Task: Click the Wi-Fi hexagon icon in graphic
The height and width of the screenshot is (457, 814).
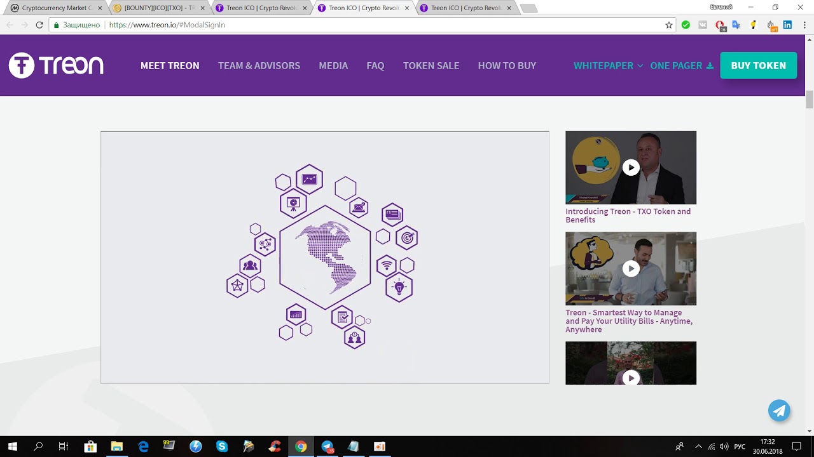Action: pyautogui.click(x=387, y=265)
